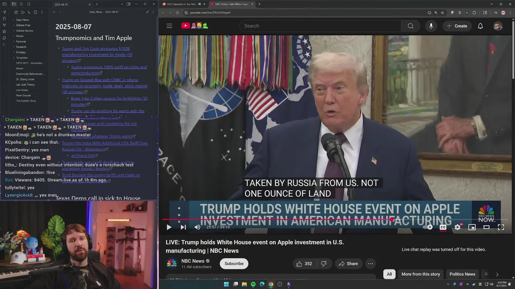Image resolution: width=515 pixels, height=289 pixels.
Task: Expand the Debate Review folder
Action: (x=25, y=31)
